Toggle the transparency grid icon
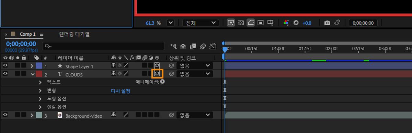The image size is (412, 133). [x=241, y=23]
